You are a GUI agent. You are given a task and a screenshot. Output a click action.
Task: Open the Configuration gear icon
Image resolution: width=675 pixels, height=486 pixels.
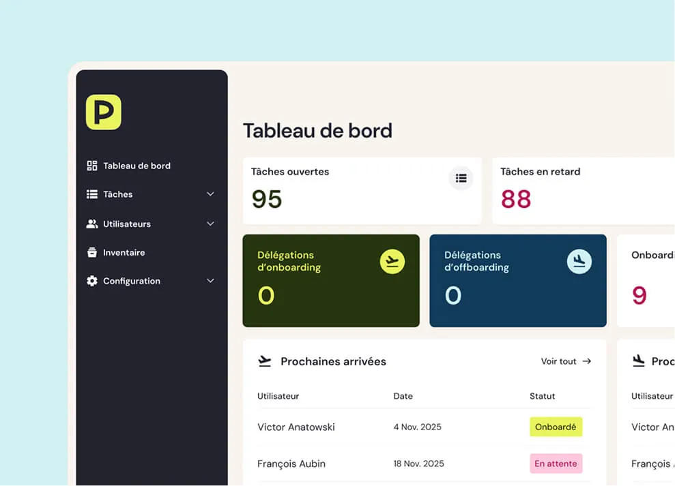pyautogui.click(x=91, y=281)
